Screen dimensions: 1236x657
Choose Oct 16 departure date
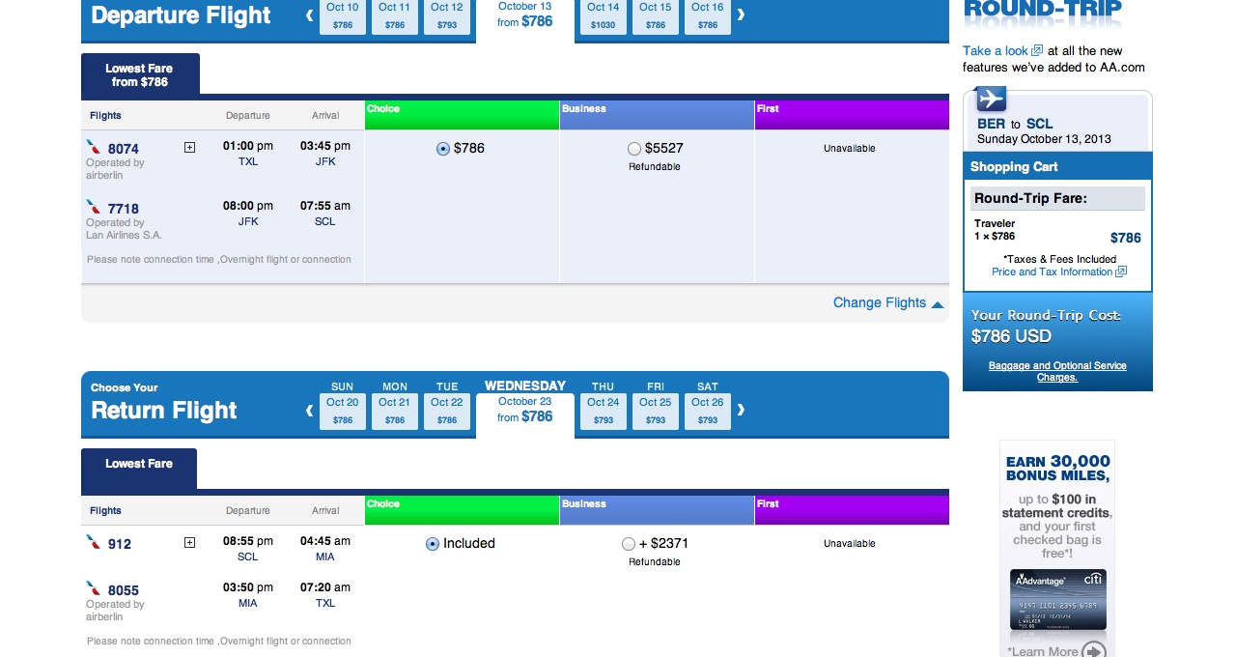pyautogui.click(x=708, y=16)
